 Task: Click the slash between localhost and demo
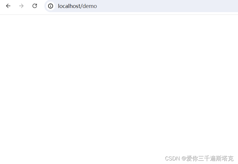81,6
